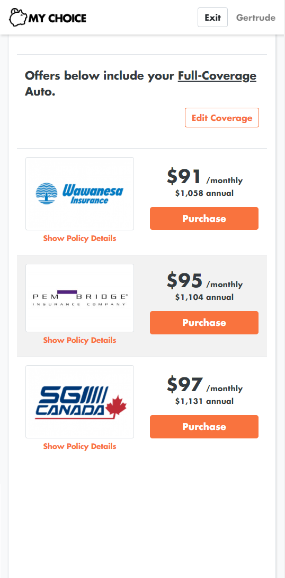Click the $1,104 annual price text
Viewport: 285px width, 578px height.
204,297
